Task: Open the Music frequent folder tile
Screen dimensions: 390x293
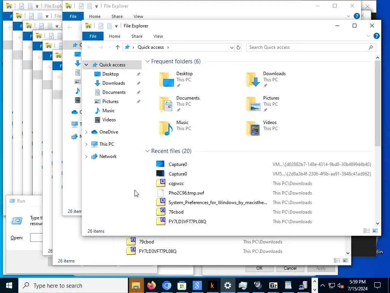Action: coord(175,129)
